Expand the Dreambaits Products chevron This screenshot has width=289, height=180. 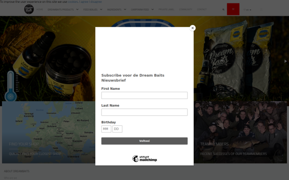click(x=77, y=10)
